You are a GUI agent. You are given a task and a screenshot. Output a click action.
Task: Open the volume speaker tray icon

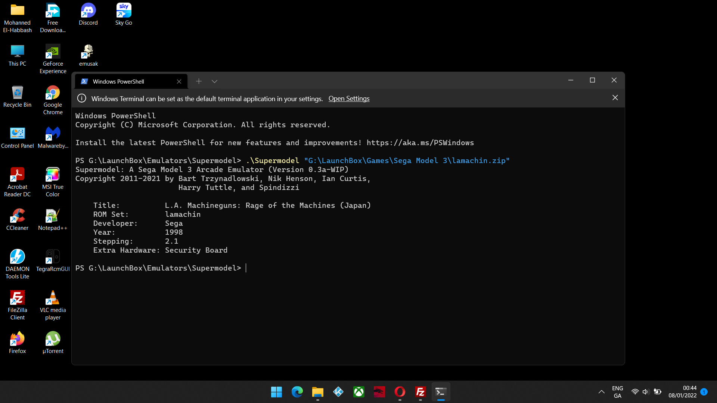pos(646,392)
